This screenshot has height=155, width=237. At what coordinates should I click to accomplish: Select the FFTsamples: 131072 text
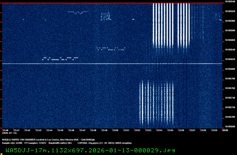35,143
